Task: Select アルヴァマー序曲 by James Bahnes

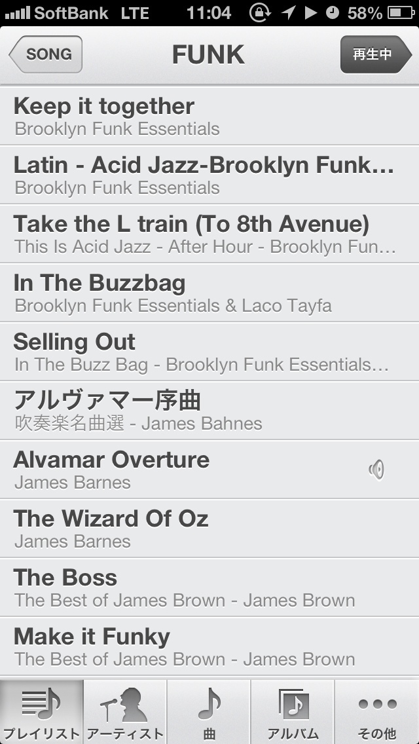Action: 209,410
